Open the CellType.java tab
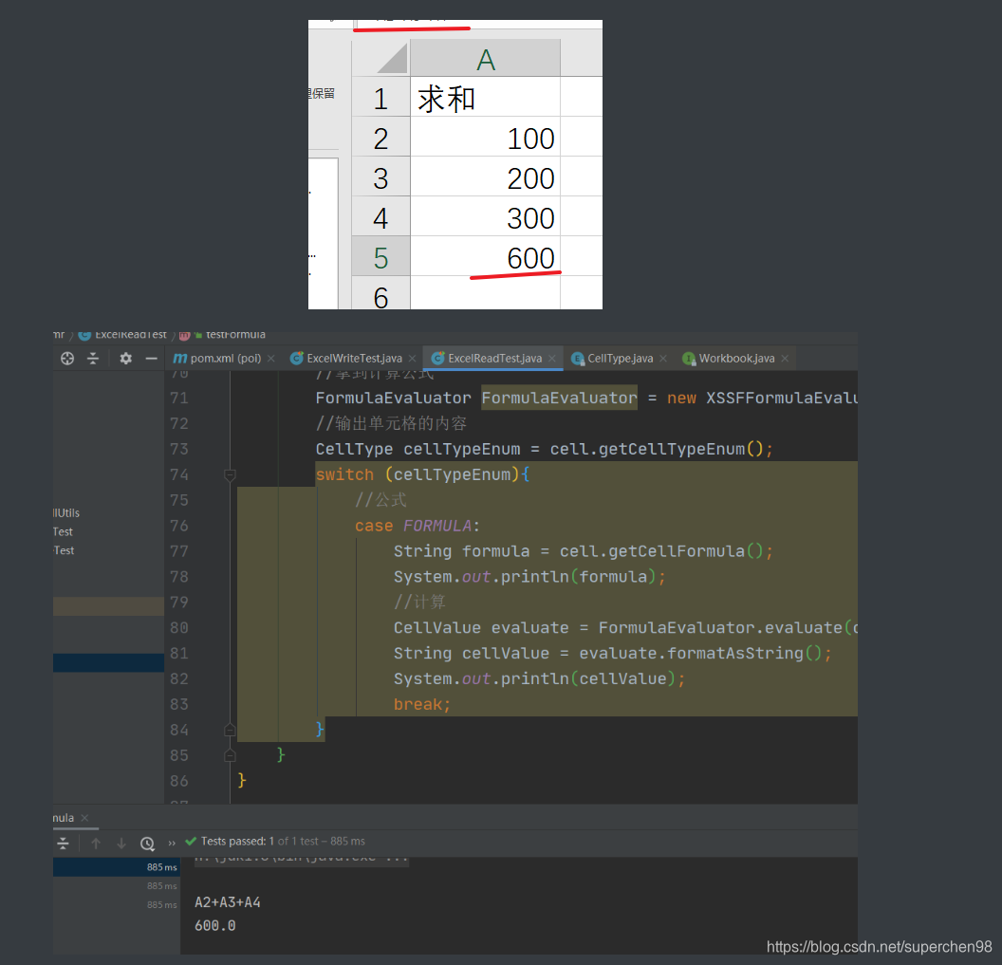 [620, 359]
